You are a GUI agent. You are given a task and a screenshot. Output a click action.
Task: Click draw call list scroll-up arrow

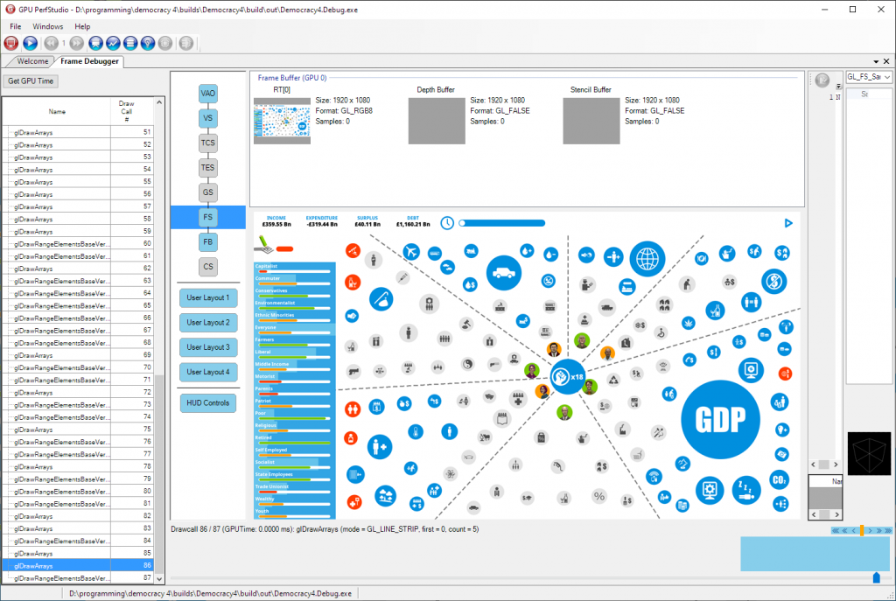(x=159, y=102)
